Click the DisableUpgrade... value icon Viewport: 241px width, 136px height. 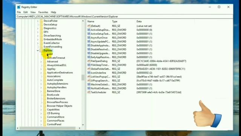pyautogui.click(x=89, y=53)
